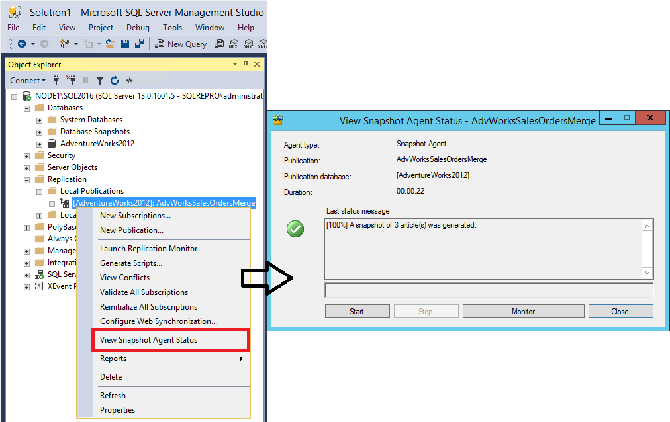
Task: Click the Disconnect icon in Object Explorer
Action: tap(70, 80)
